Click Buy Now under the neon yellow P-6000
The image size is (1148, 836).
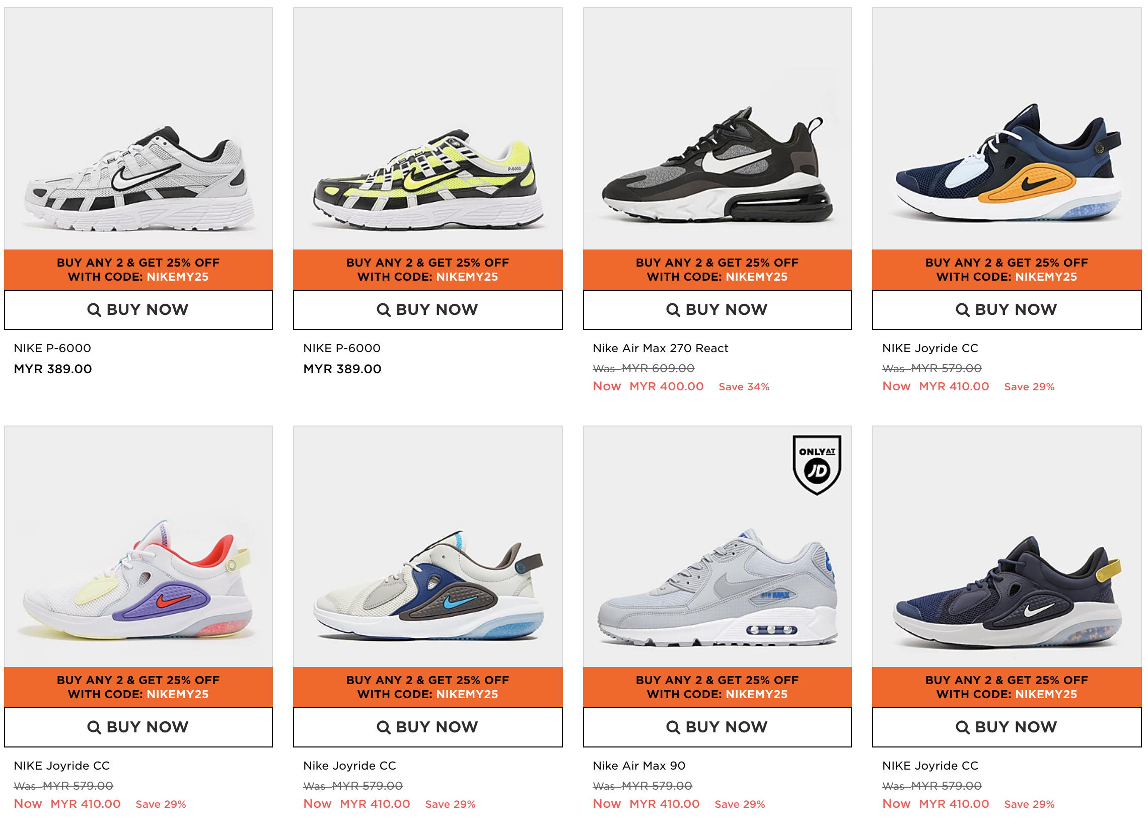427,310
